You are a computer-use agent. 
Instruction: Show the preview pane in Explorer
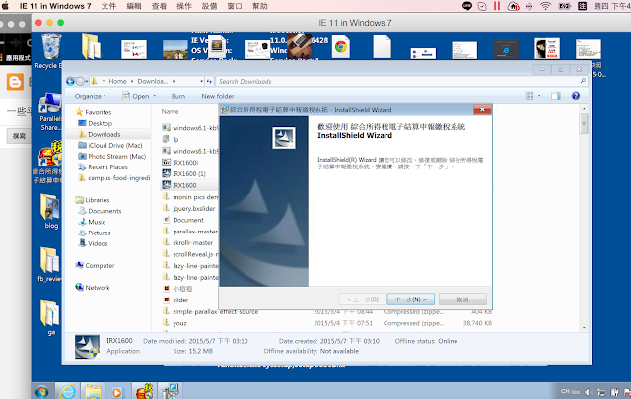pos(556,96)
